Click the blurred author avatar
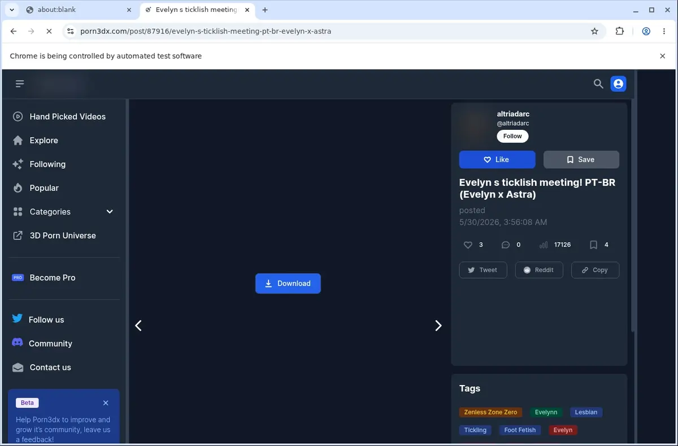 475,125
